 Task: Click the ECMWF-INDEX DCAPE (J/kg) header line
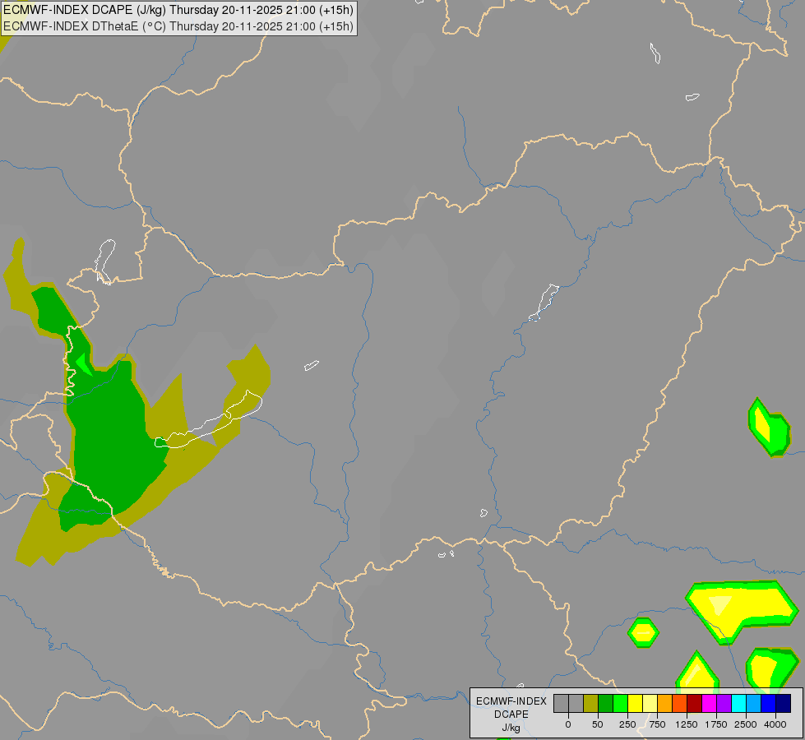(178, 10)
